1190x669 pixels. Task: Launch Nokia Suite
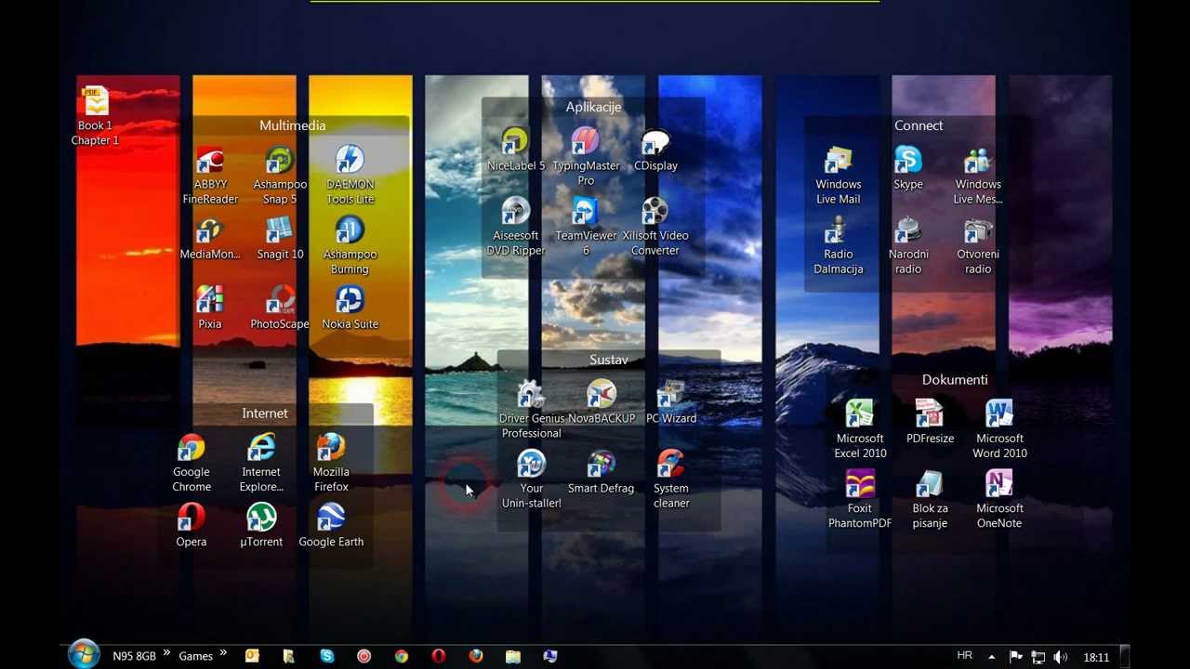point(350,308)
